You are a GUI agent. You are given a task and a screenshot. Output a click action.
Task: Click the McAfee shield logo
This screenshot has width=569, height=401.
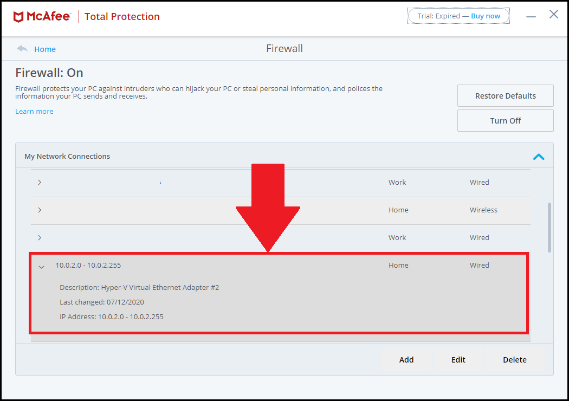coord(18,17)
